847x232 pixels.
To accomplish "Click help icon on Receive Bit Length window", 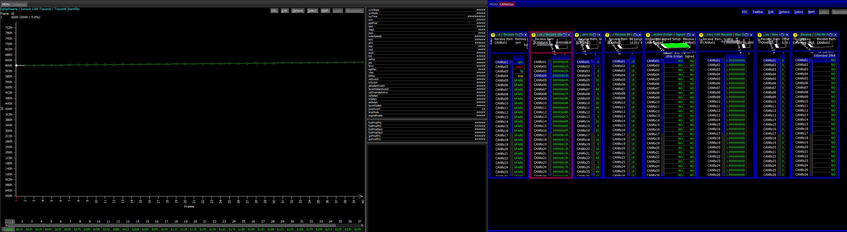I will pos(607,35).
